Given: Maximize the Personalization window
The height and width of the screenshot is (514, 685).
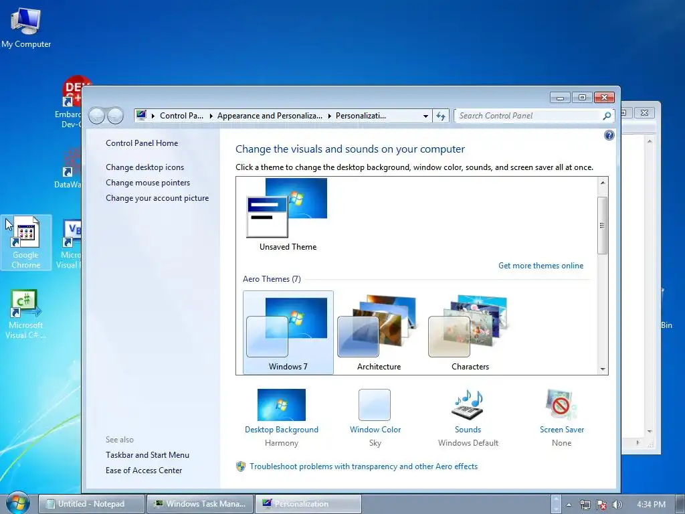Looking at the screenshot, I should (582, 97).
